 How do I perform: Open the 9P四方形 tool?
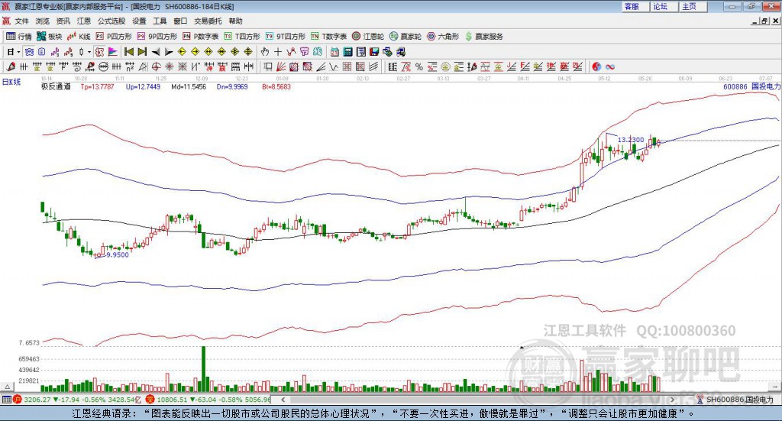pyautogui.click(x=157, y=37)
